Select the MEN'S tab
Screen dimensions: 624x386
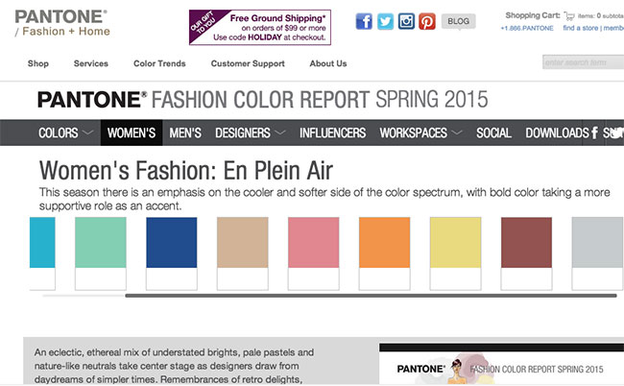(185, 133)
